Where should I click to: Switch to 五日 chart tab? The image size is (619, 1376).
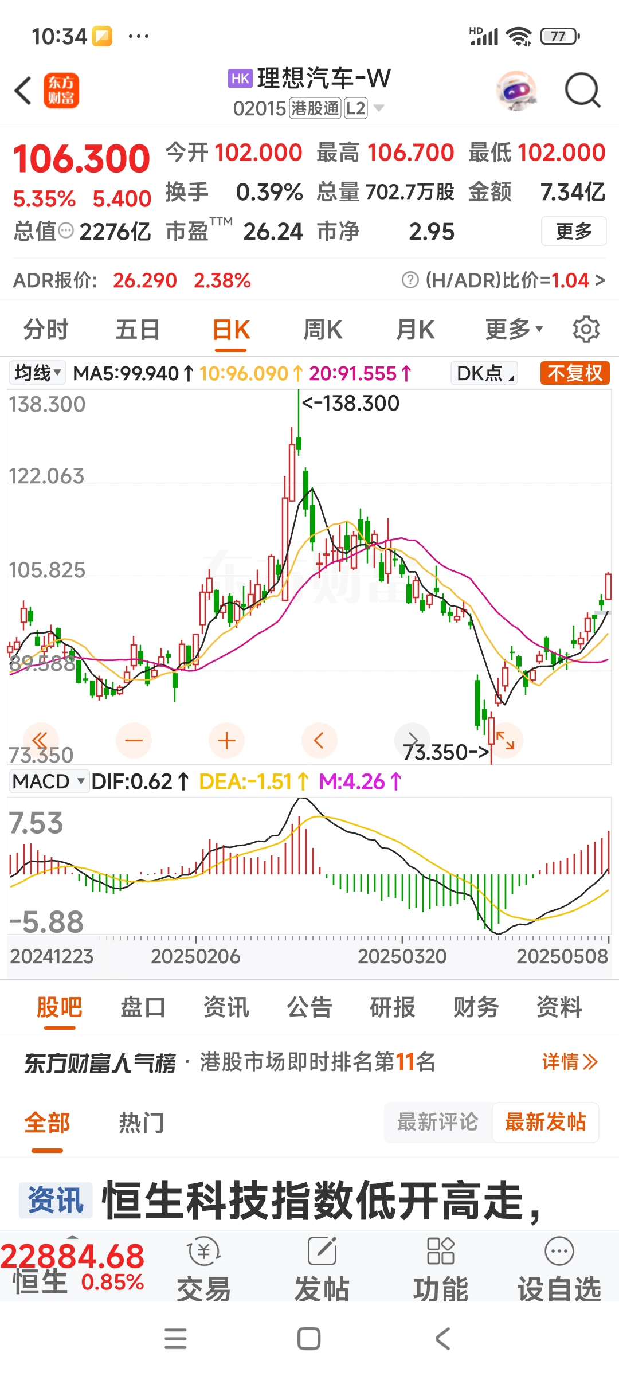pos(138,330)
